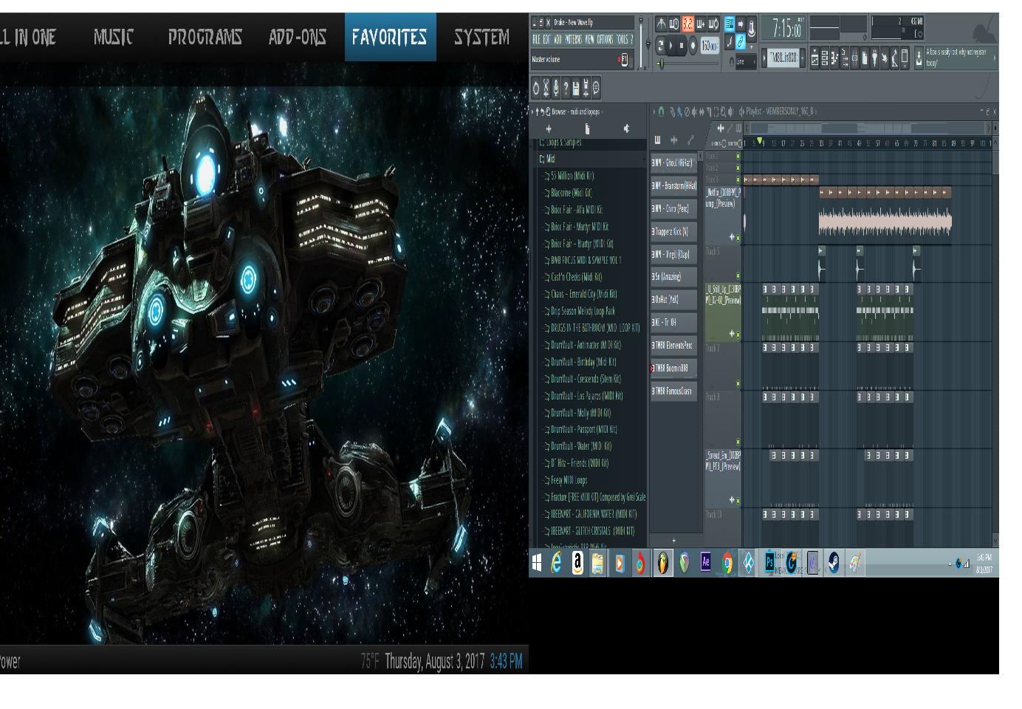Open the PATTERNS menu in FL Studio
The image size is (1022, 709).
(x=573, y=40)
